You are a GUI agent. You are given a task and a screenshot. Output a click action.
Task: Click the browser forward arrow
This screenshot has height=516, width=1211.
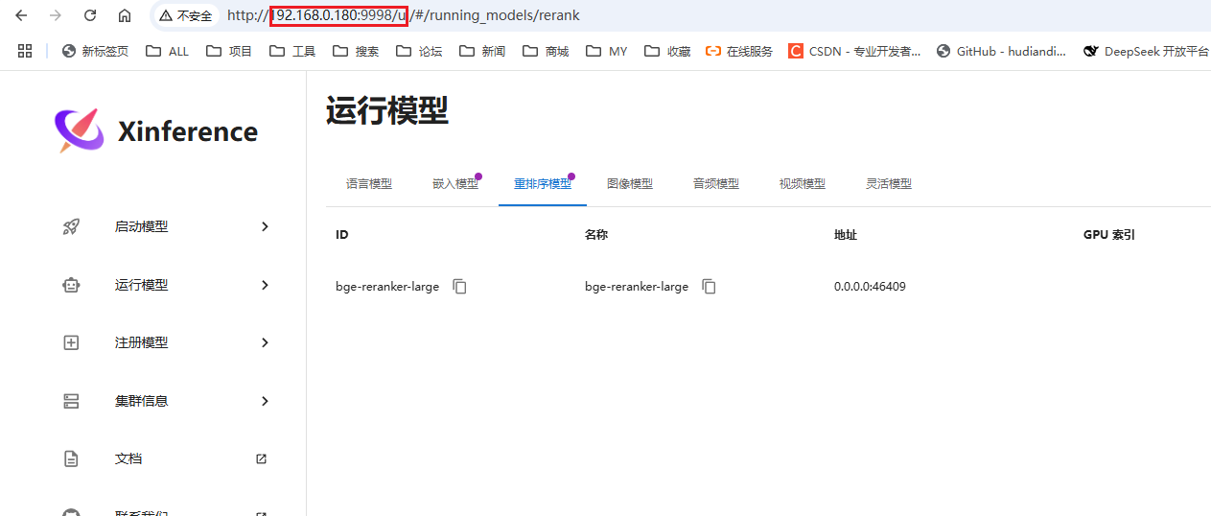56,15
